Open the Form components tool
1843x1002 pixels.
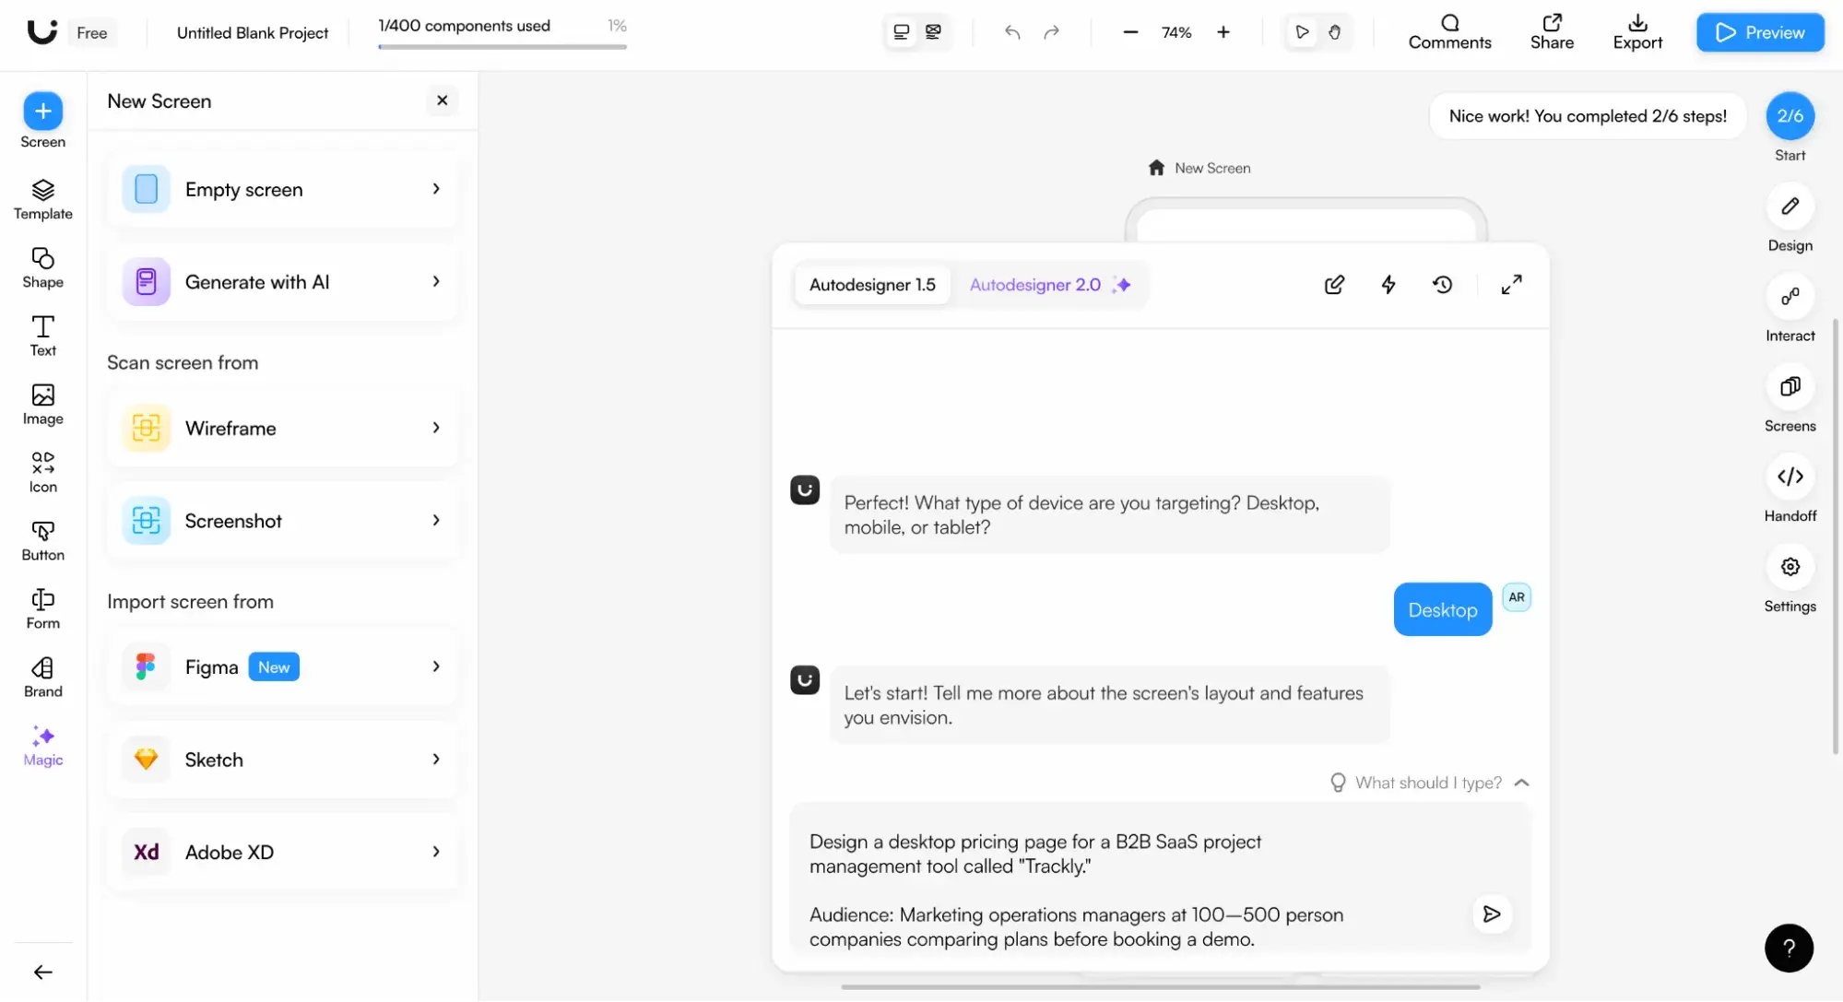pyautogui.click(x=42, y=609)
